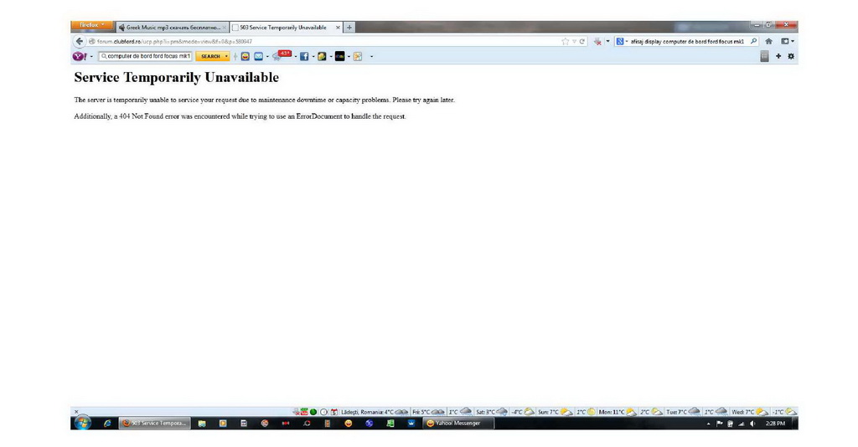Click the Windows Start orb button

point(83,424)
